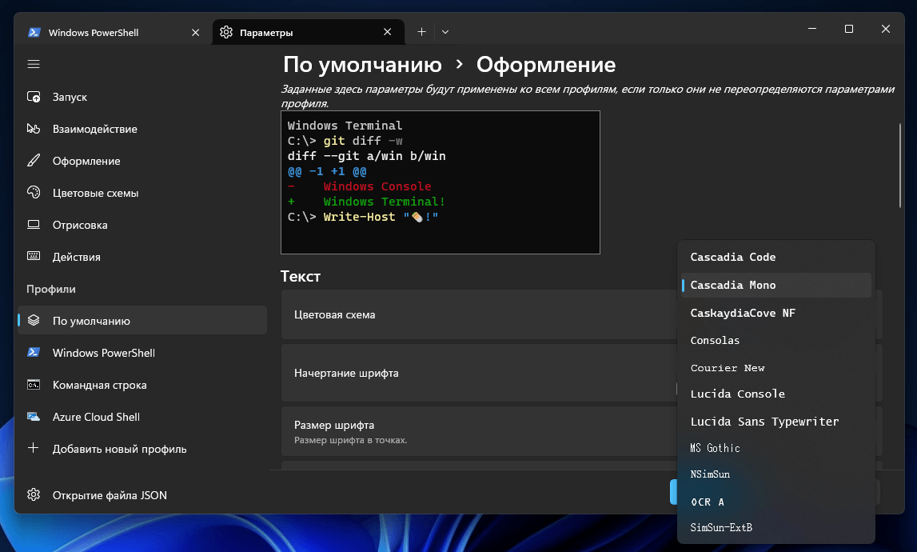The width and height of the screenshot is (917, 552).
Task: Click the Цветовые схемы palette icon
Action: pos(34,193)
